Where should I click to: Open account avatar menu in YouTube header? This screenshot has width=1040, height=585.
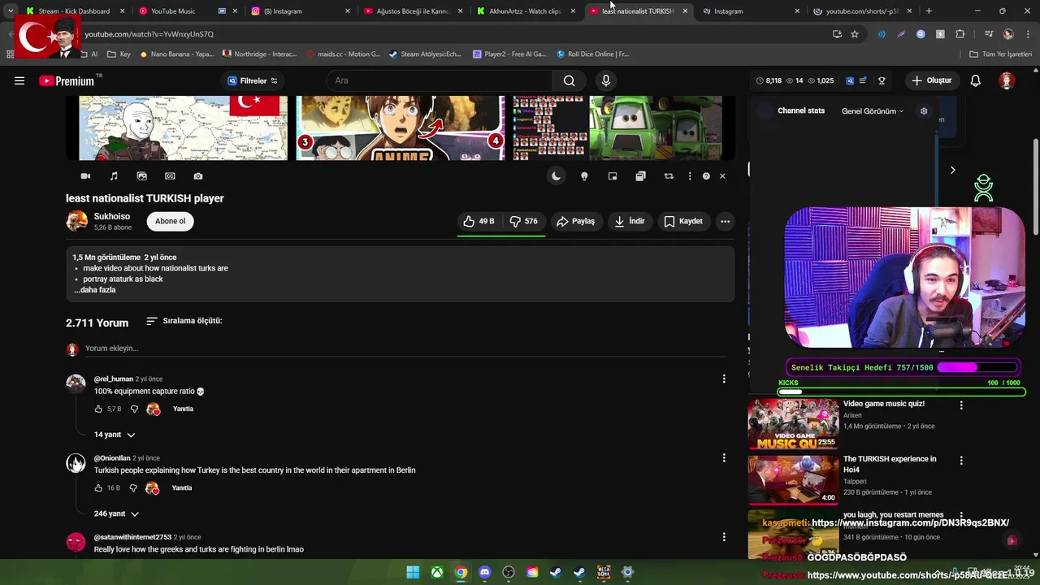point(1007,80)
